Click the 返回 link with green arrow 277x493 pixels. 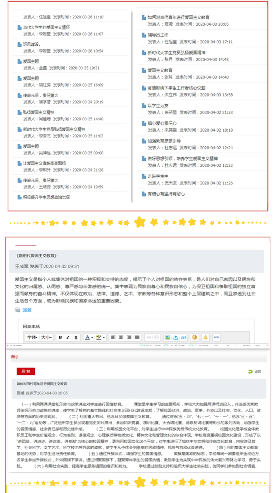tap(255, 372)
